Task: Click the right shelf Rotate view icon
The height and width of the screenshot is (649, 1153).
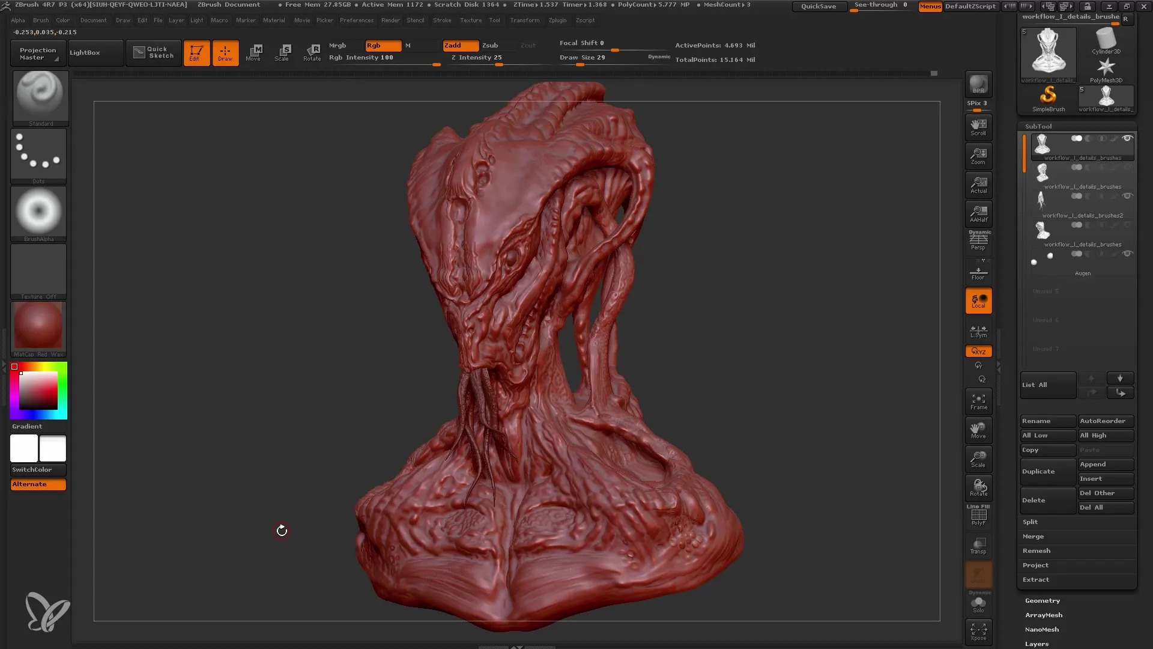Action: coord(978,488)
